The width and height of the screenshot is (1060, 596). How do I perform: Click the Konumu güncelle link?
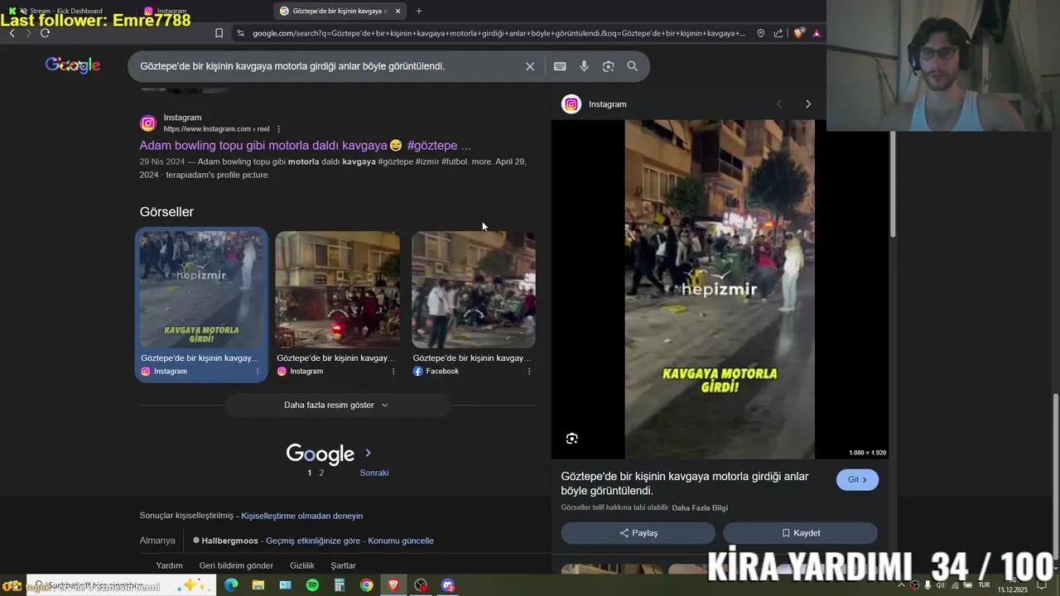click(x=401, y=541)
